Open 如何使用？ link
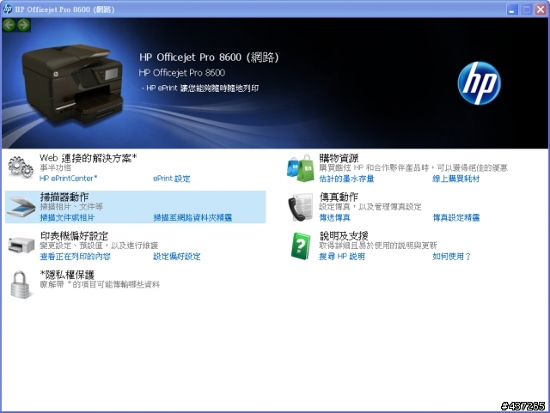 pyautogui.click(x=451, y=257)
